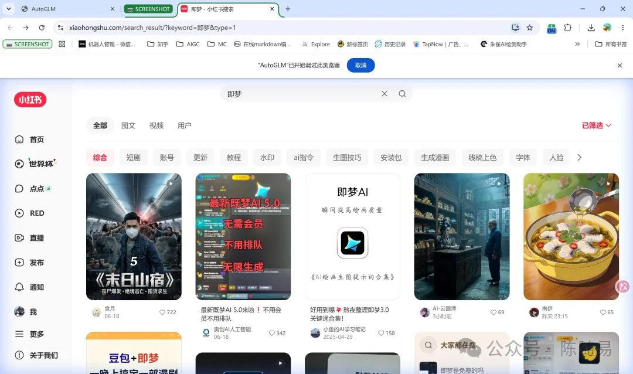The width and height of the screenshot is (633, 374).
Task: Open author AI-云画师 avatar
Action: (425, 312)
